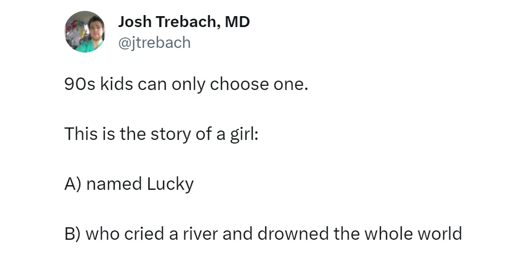
Task: Click the display name Josh Trebach, MD
Action: click(x=184, y=22)
